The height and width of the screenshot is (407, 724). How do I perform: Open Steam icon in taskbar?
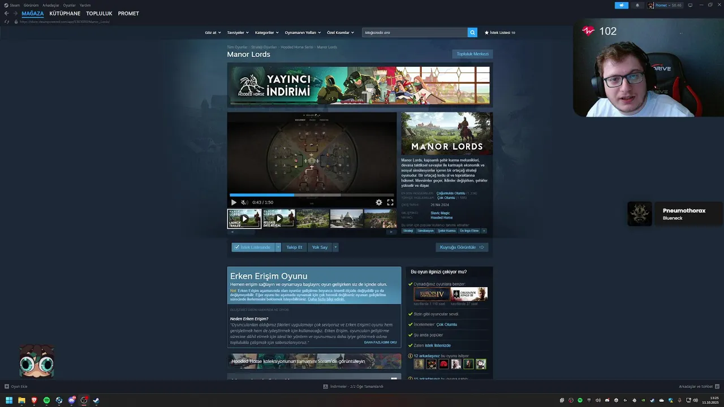(x=96, y=400)
